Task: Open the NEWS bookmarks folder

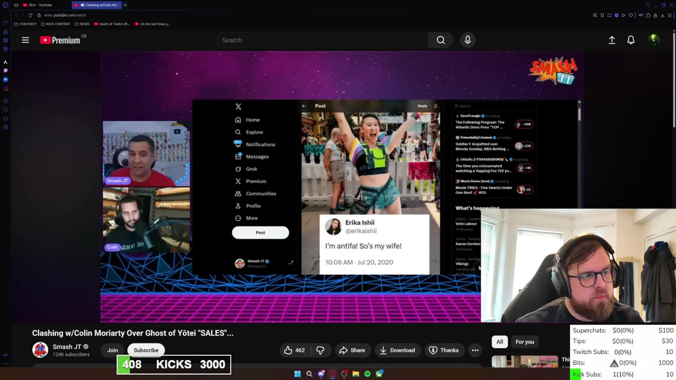Action: coord(82,24)
